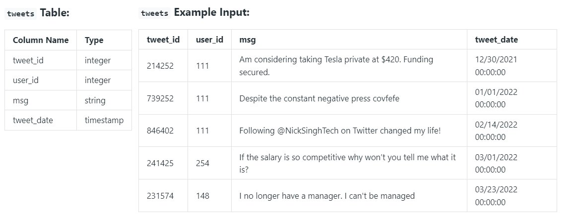This screenshot has height=220, width=576.
Task: Select tweet ID cell 214252
Action: (160, 66)
